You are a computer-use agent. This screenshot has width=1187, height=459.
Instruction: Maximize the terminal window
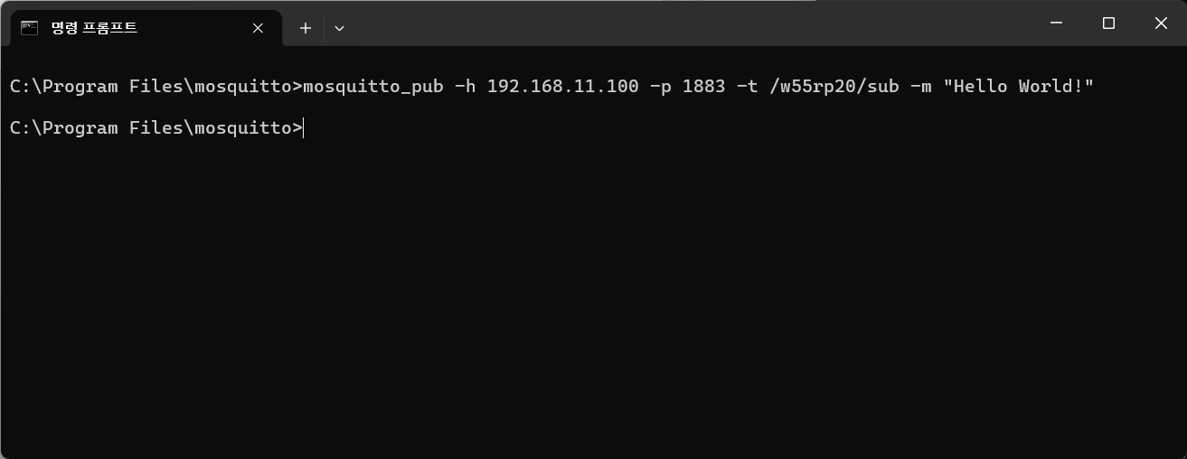(x=1108, y=23)
